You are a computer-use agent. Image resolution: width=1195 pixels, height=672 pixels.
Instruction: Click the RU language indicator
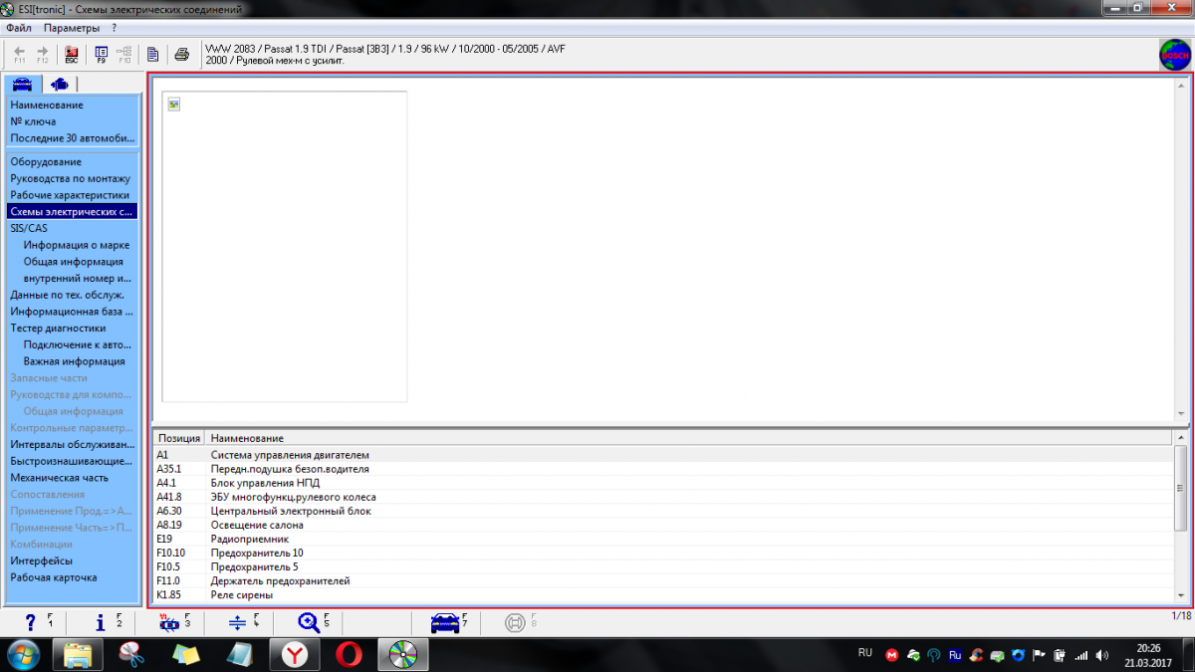[864, 653]
